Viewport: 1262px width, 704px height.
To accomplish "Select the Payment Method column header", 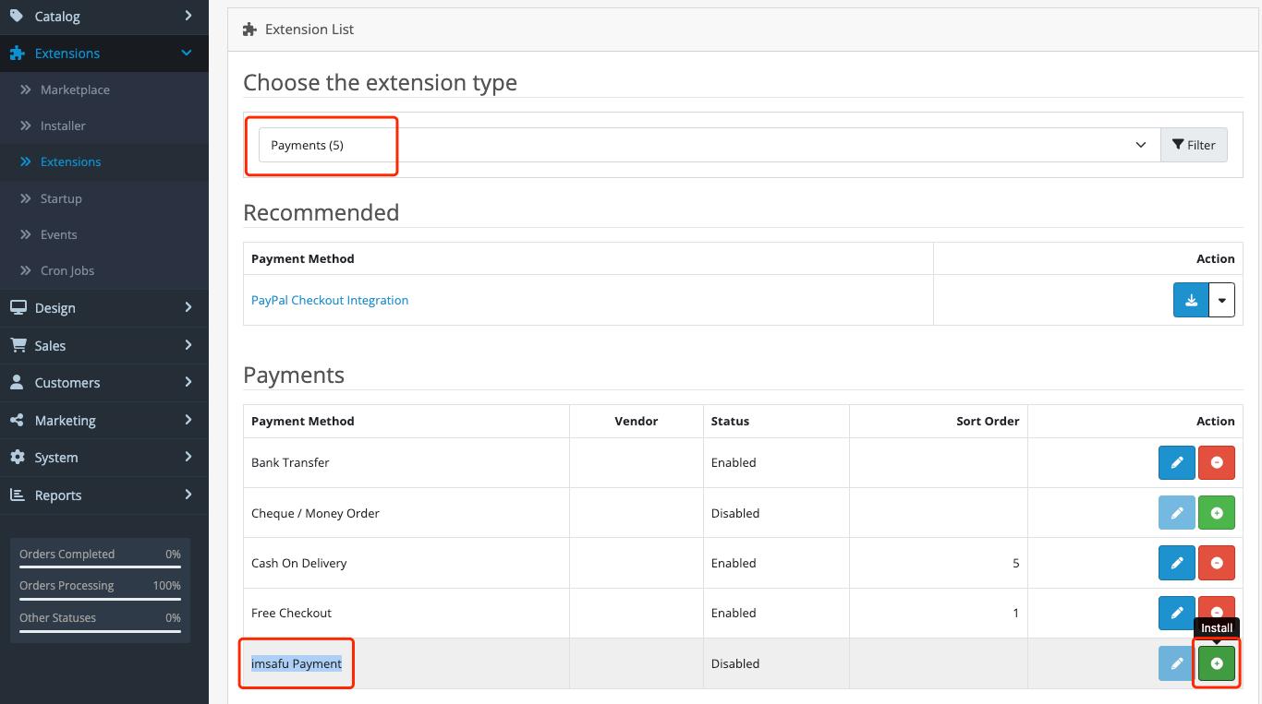I will pos(303,421).
